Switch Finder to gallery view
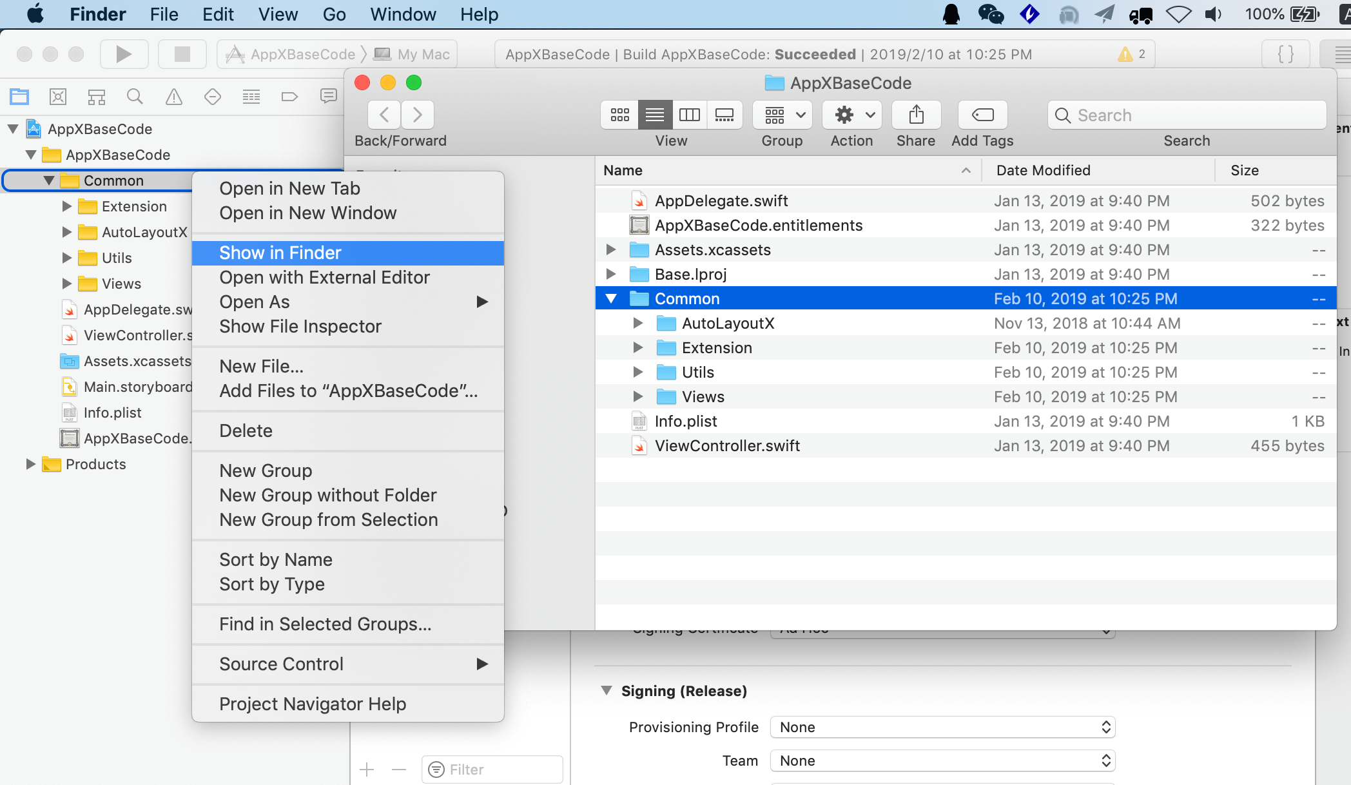The image size is (1351, 785). click(724, 115)
